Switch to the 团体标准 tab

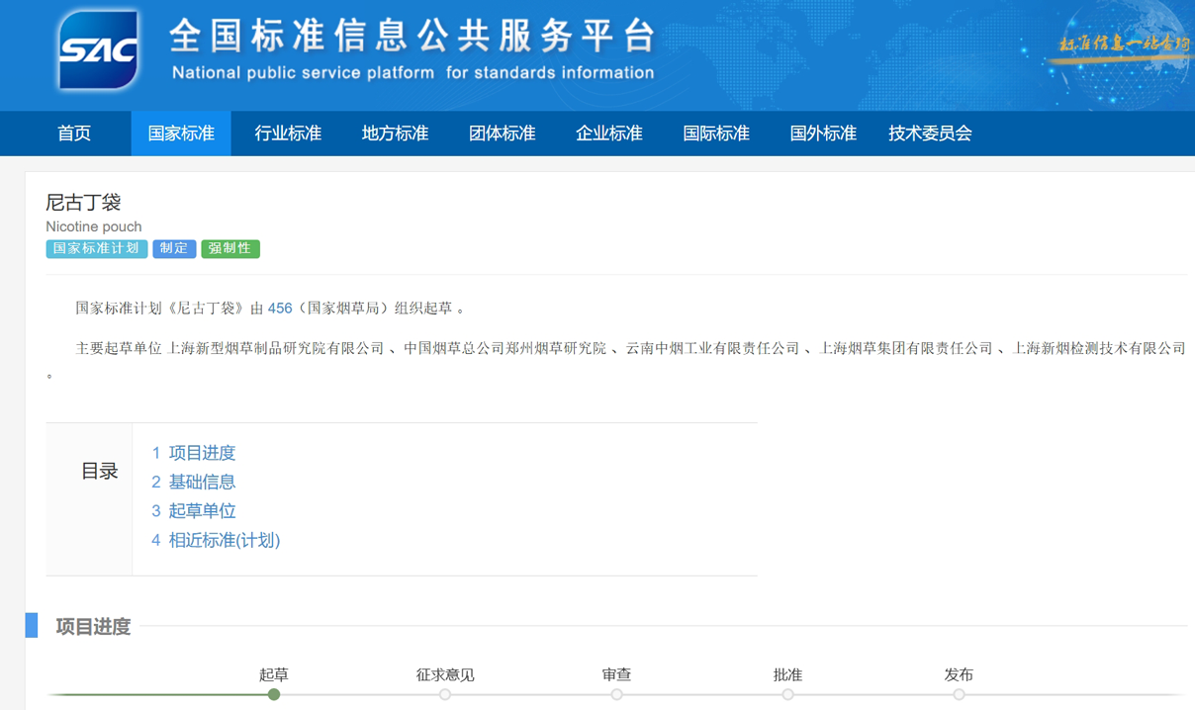(x=502, y=133)
